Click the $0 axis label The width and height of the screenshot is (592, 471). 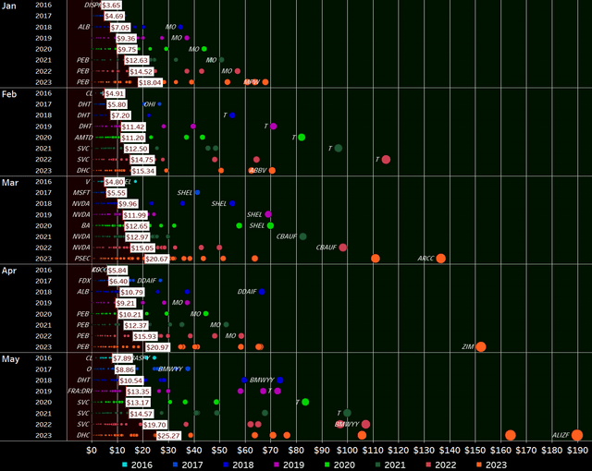[x=92, y=450]
